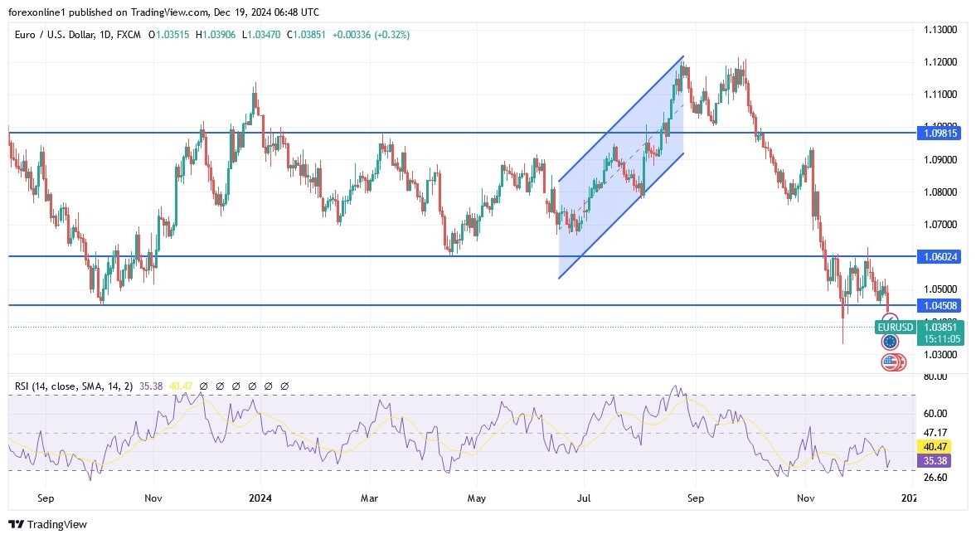Screen dimensions: 976x539
Task: Toggle the last Ø value indicator in RSI row
Action: click(284, 386)
